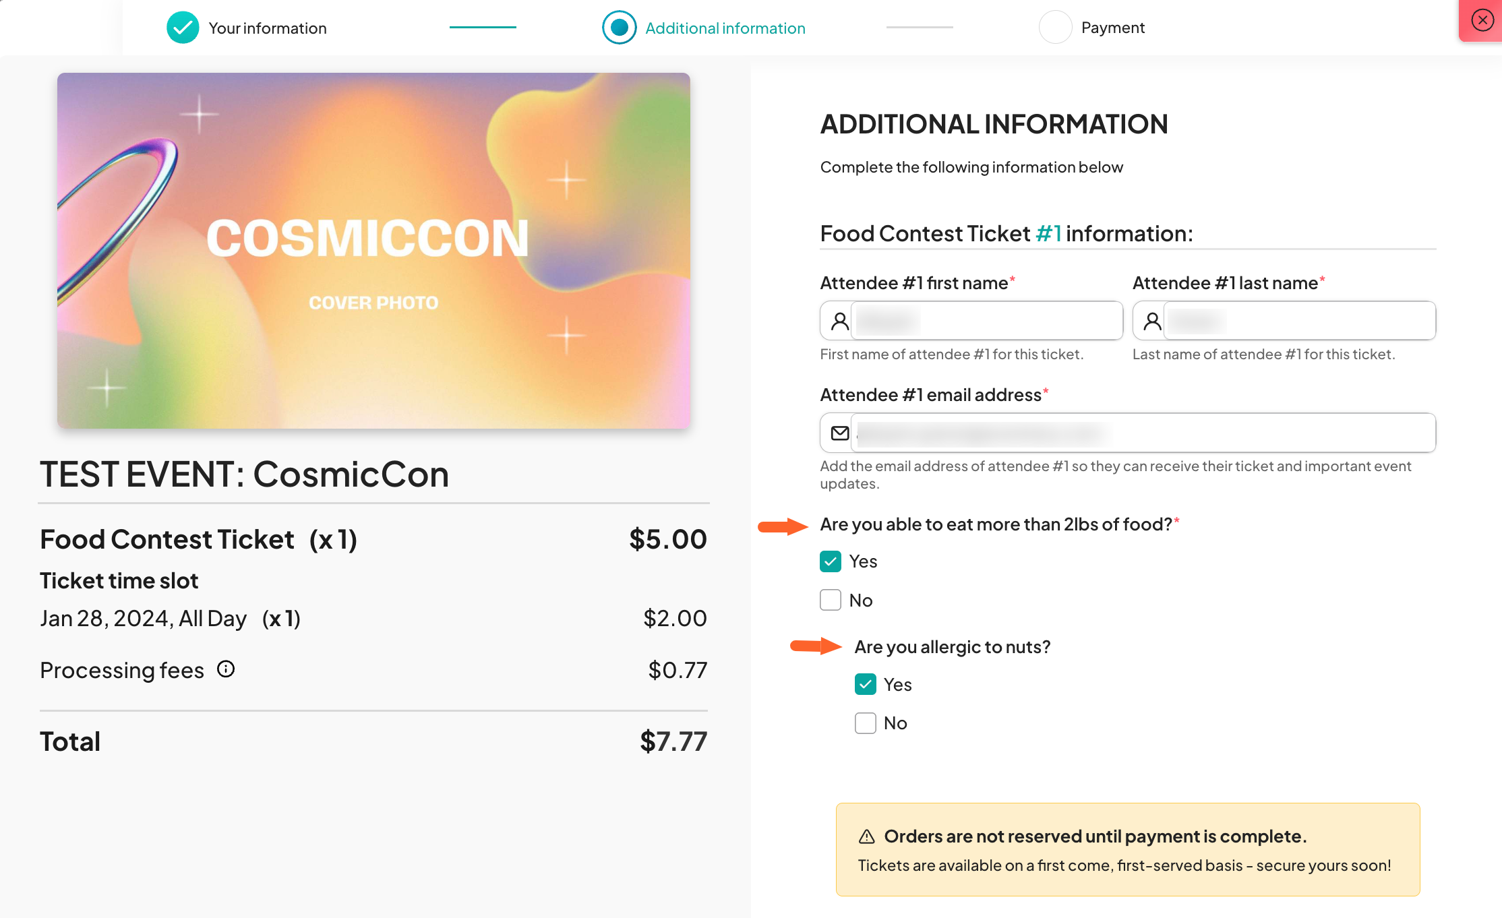Click the Additional information step circle
This screenshot has height=918, width=1502.
click(x=619, y=28)
